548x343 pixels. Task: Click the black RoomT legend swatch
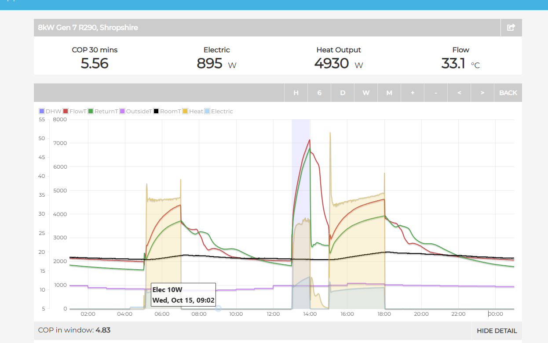156,112
